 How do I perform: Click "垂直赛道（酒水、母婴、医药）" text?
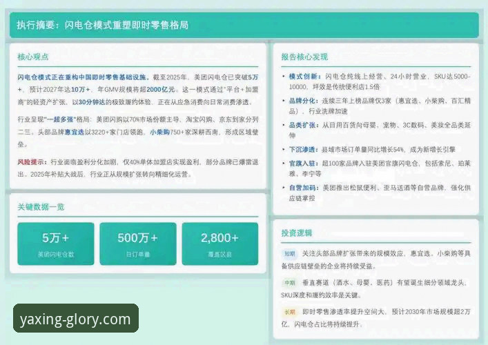pos(348,283)
